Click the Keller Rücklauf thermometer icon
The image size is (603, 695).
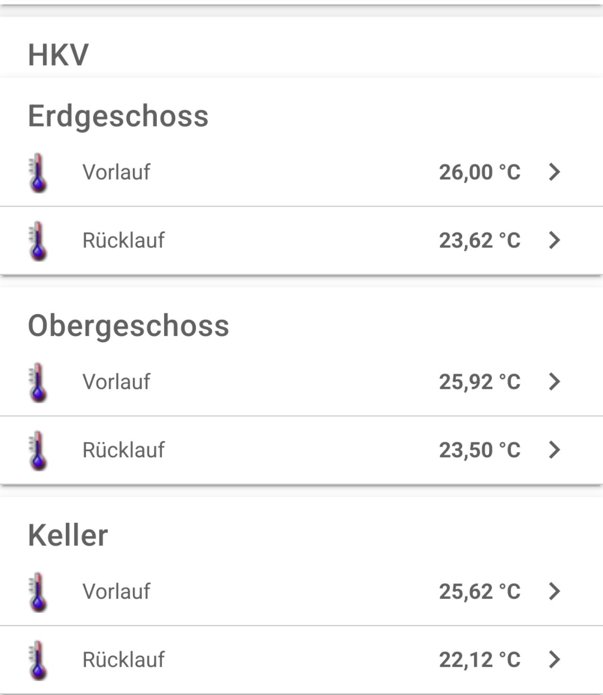[38, 660]
